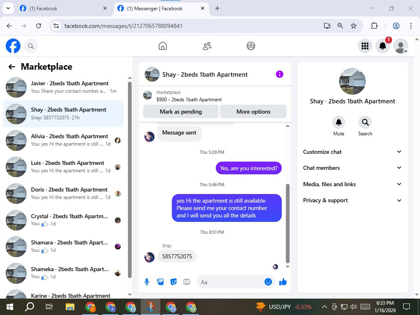Open the Shamara conversation
This screenshot has height=315, width=420.
(x=63, y=247)
